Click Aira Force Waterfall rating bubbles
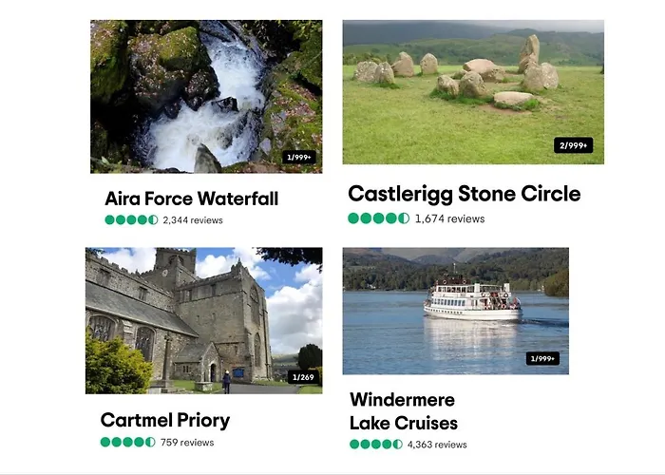 131,220
